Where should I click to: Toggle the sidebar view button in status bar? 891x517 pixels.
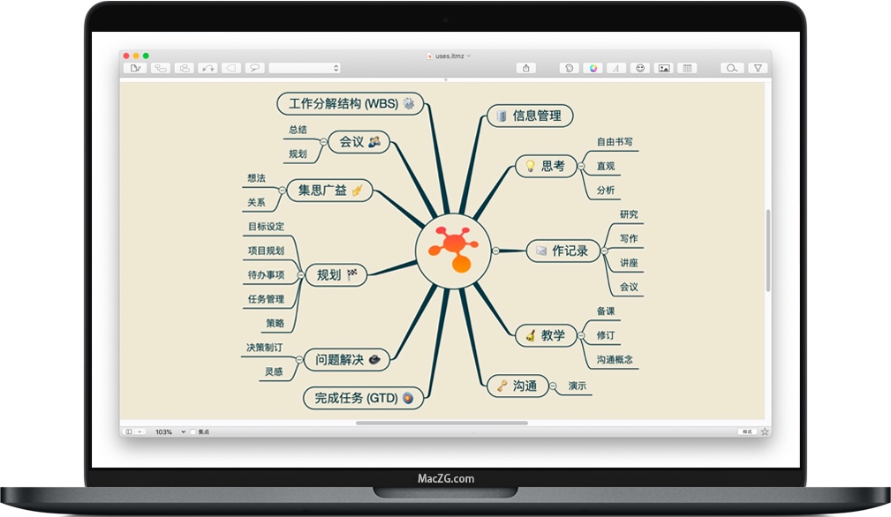(129, 432)
